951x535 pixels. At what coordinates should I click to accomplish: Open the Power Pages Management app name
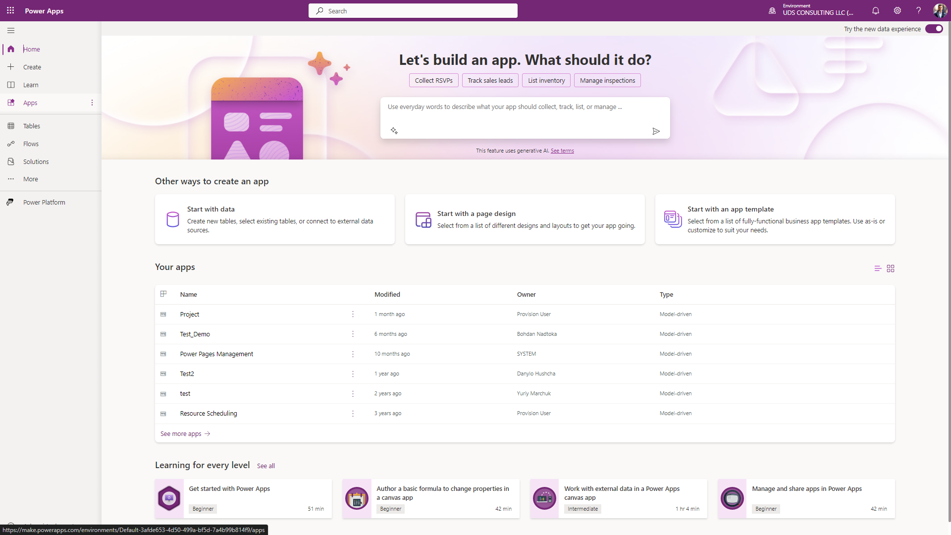click(x=216, y=354)
